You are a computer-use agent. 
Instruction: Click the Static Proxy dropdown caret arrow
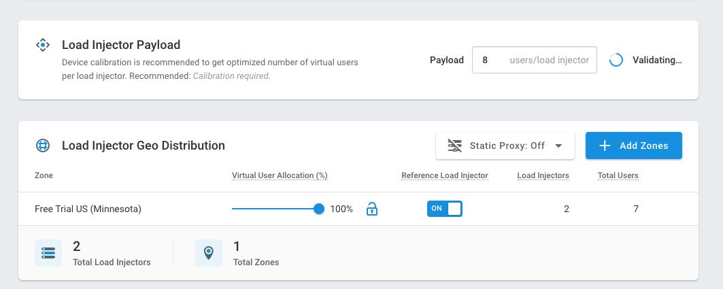coord(558,146)
